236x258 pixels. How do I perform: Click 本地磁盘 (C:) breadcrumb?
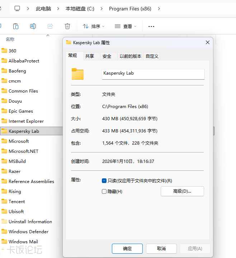[x=80, y=9]
